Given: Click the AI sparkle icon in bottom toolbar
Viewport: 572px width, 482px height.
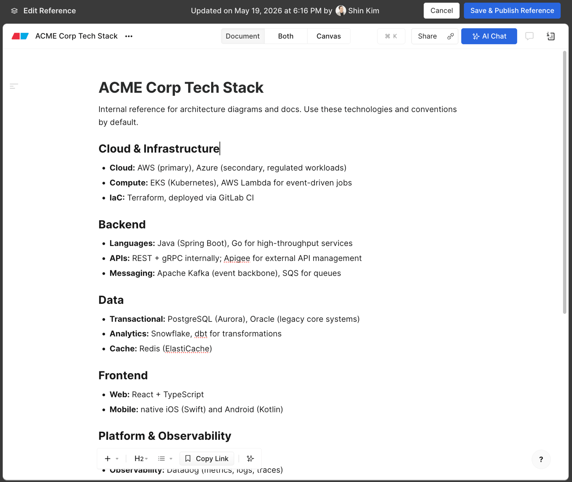Looking at the screenshot, I should pyautogui.click(x=250, y=458).
